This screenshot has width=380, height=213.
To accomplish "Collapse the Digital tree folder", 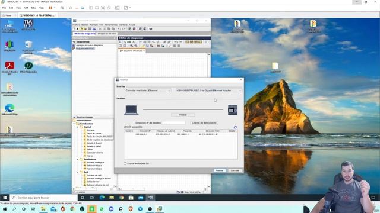I will 78,127.
